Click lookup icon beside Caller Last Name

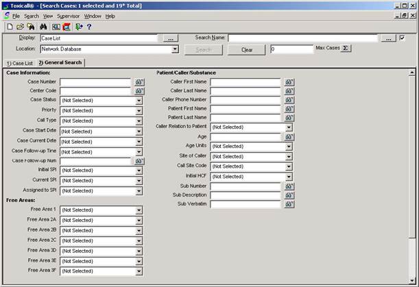[x=289, y=91]
